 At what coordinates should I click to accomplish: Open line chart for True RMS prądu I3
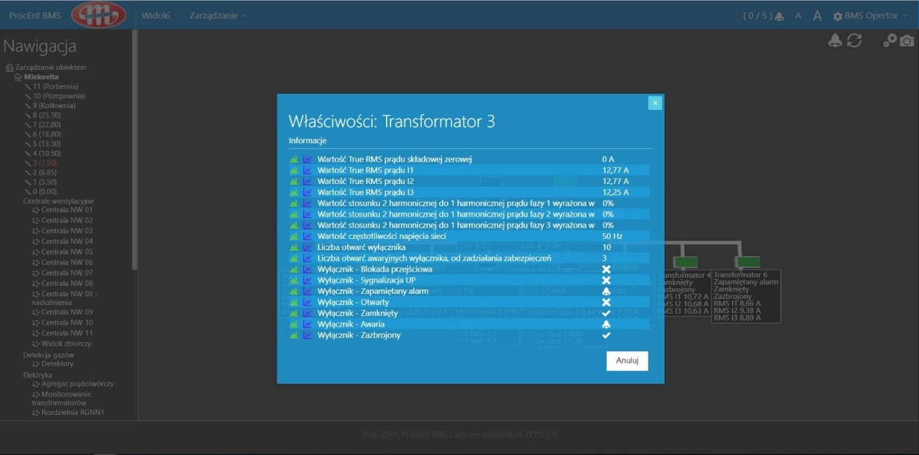[308, 193]
